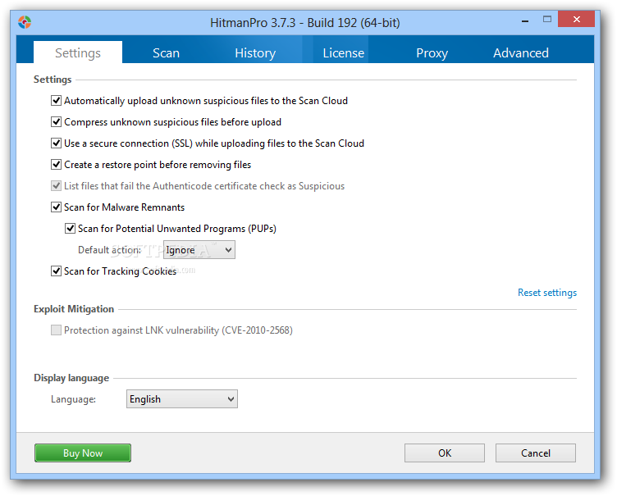Open the Language English dropdown

tap(182, 398)
